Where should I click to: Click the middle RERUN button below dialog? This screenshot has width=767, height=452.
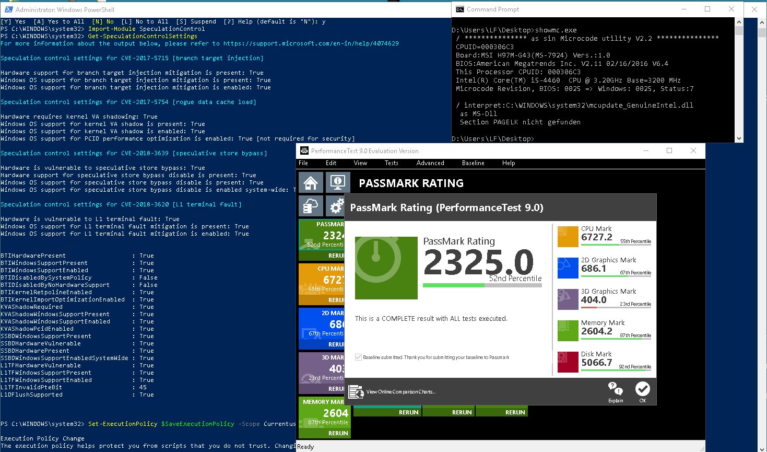point(462,412)
